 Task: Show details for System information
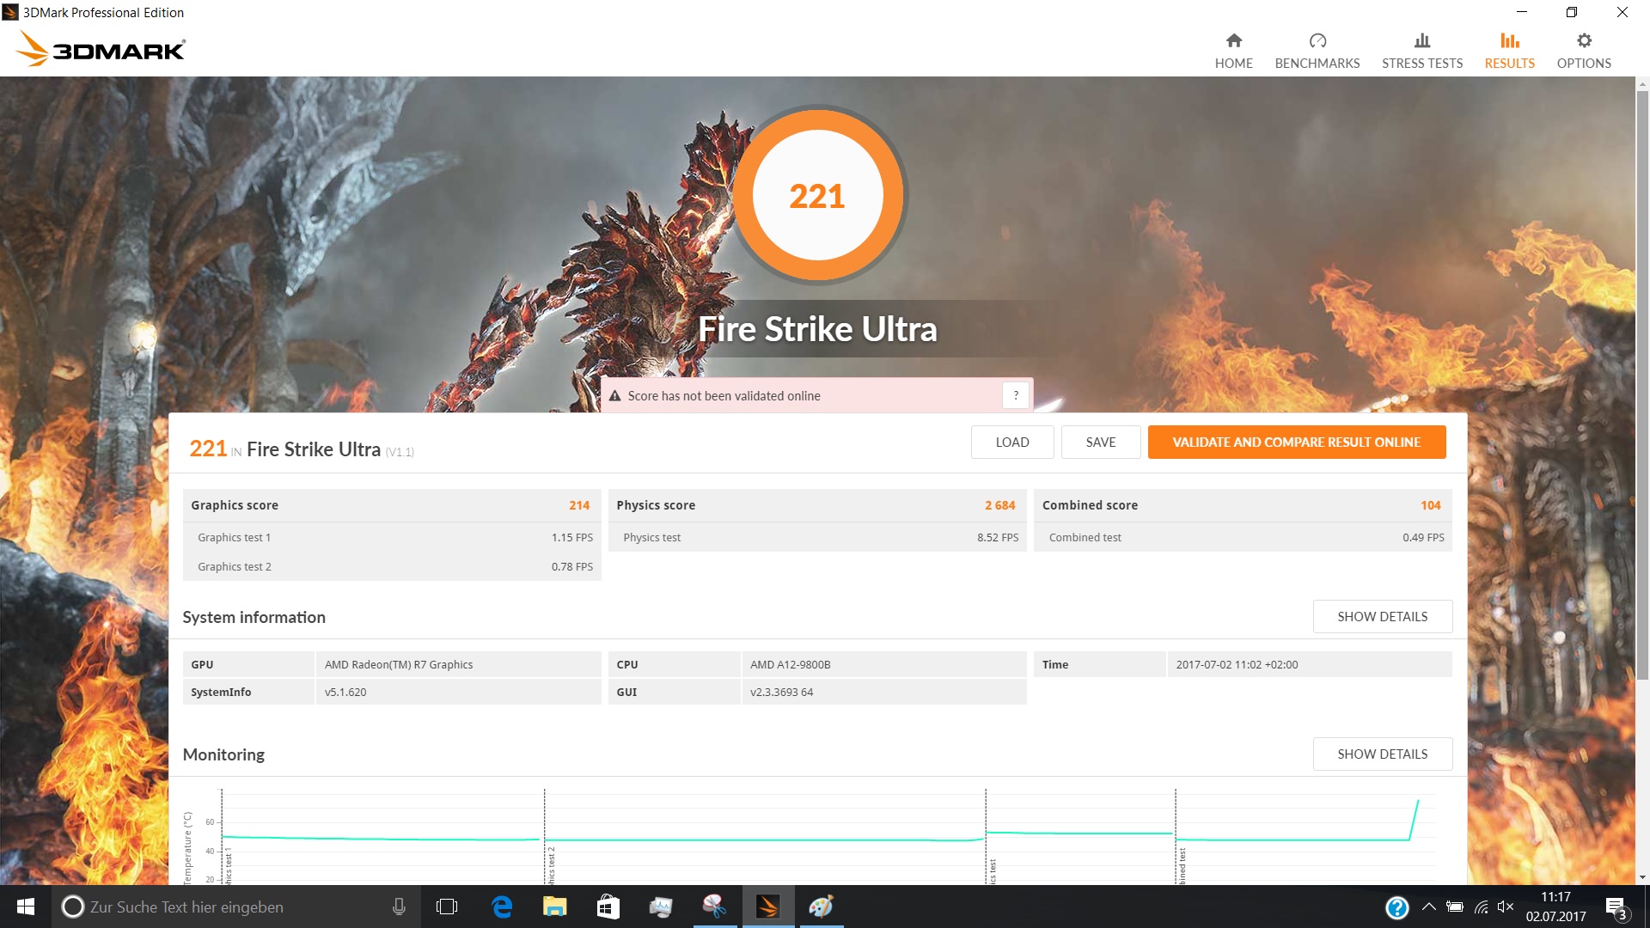[1382, 617]
